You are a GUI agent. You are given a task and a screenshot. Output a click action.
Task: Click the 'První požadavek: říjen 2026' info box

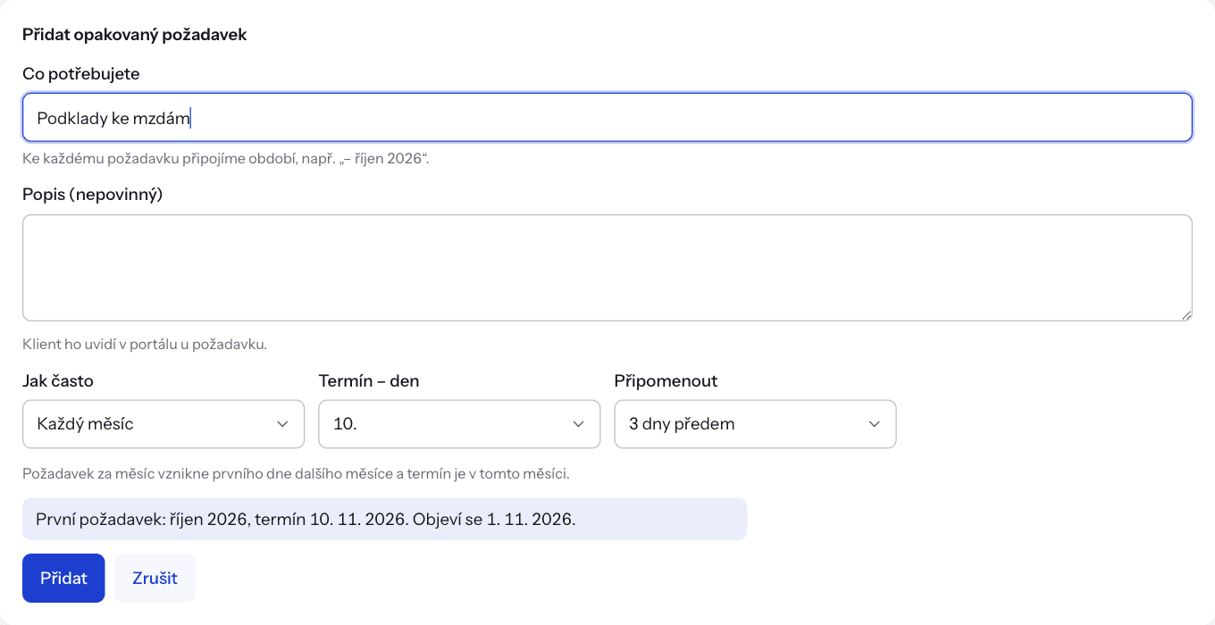point(384,519)
